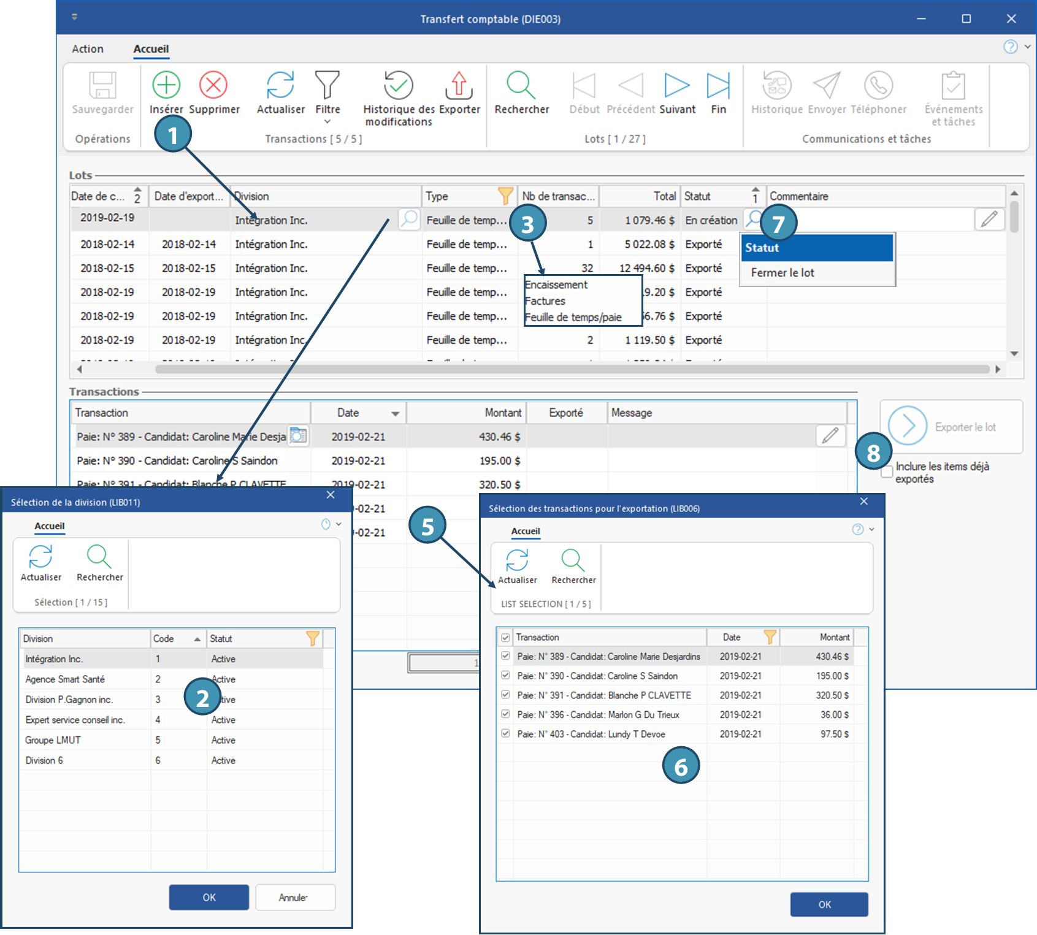Screen dimensions: 1037x935
Task: Choose 'Fermer le lot' from Statut menu
Action: click(x=783, y=273)
